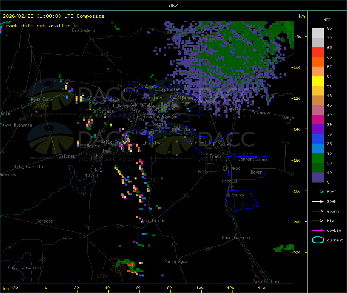Click the 'L_Malvinas' map label
Image resolution: width=347 pixels, height=293 pixels.
(152, 143)
